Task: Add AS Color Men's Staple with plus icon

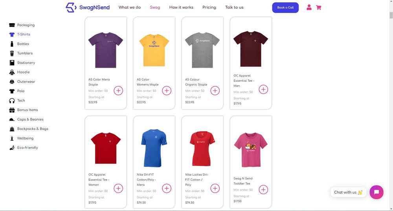Action: (118, 90)
